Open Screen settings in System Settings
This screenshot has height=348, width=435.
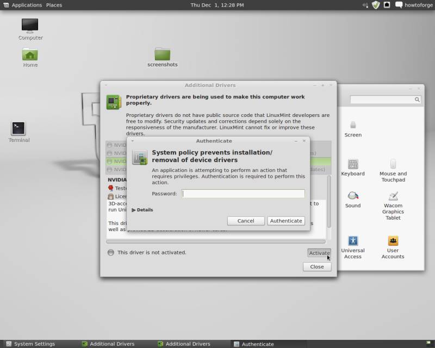tap(353, 129)
